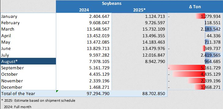Screen dimensions: 223x109
Task: Select the 2025* column header
Action: click(x=140, y=10)
